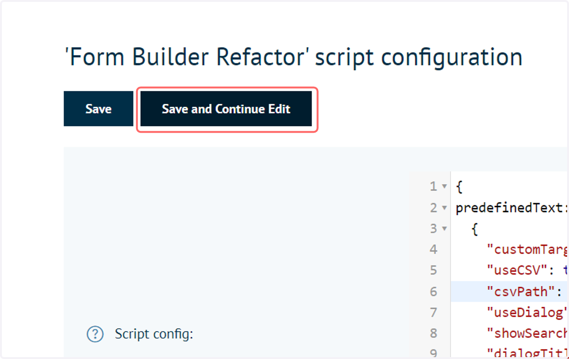
Task: Click the Script config label
Action: tap(154, 334)
